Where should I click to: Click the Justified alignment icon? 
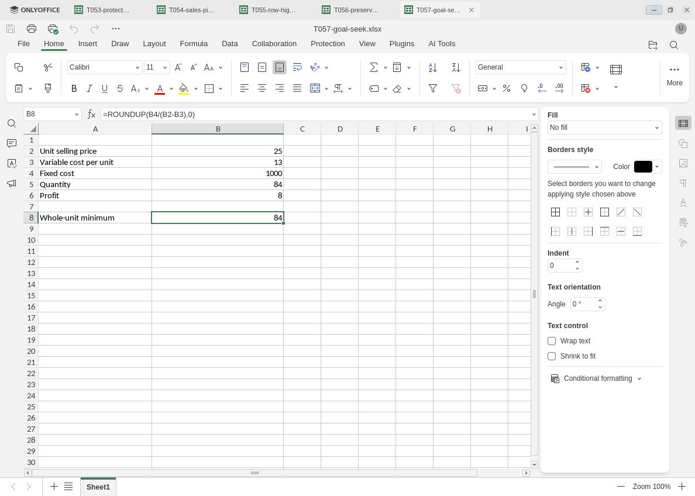(x=297, y=89)
